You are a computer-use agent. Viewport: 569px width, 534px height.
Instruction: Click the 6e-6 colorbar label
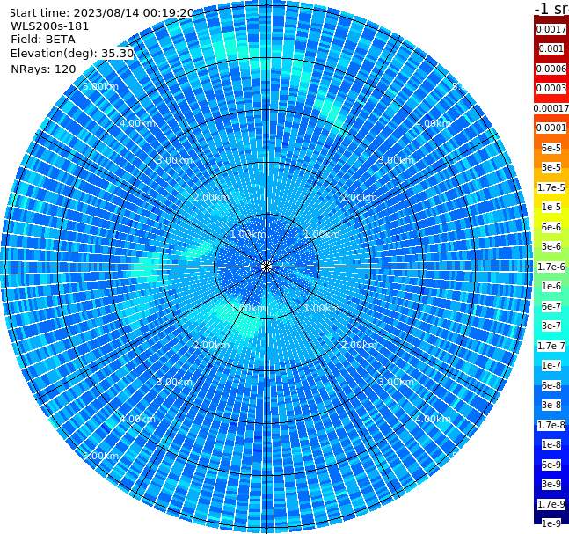pyautogui.click(x=551, y=227)
